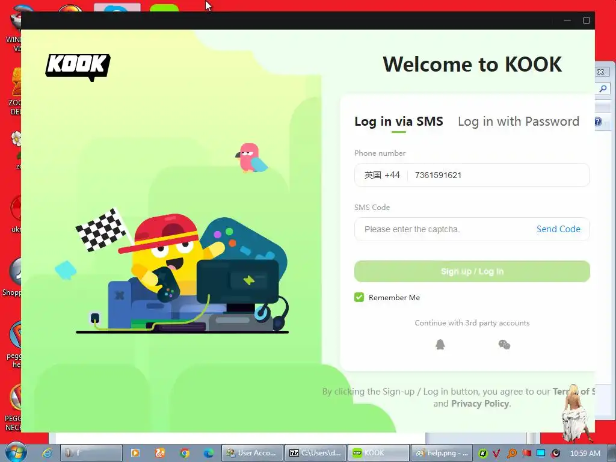Switch to help.png Paint taskbar window

(442, 453)
